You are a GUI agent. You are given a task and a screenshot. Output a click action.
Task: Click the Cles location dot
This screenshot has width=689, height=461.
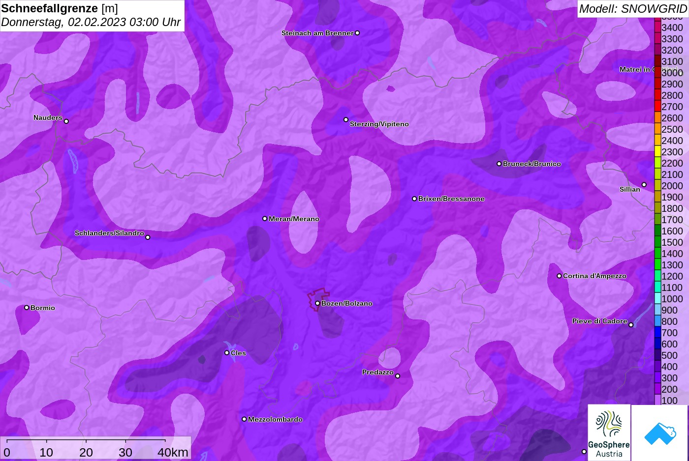(x=227, y=352)
